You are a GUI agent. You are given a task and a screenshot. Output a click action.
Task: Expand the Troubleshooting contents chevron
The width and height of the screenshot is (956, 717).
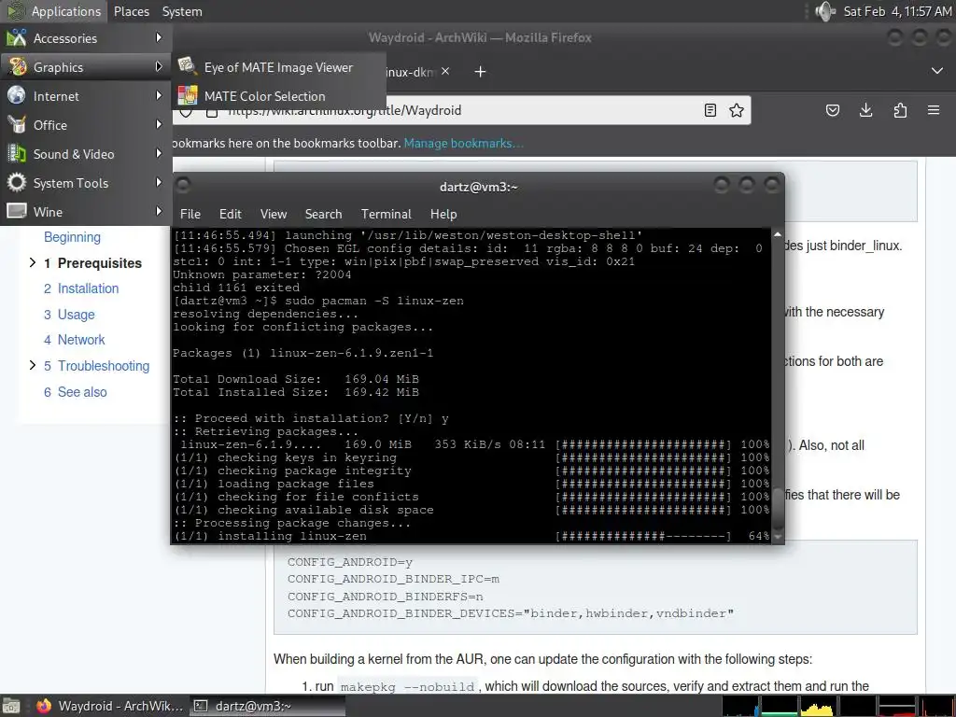coord(33,365)
